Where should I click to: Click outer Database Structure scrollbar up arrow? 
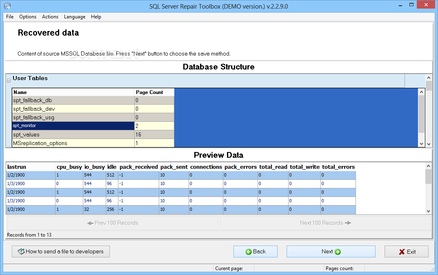(x=429, y=78)
